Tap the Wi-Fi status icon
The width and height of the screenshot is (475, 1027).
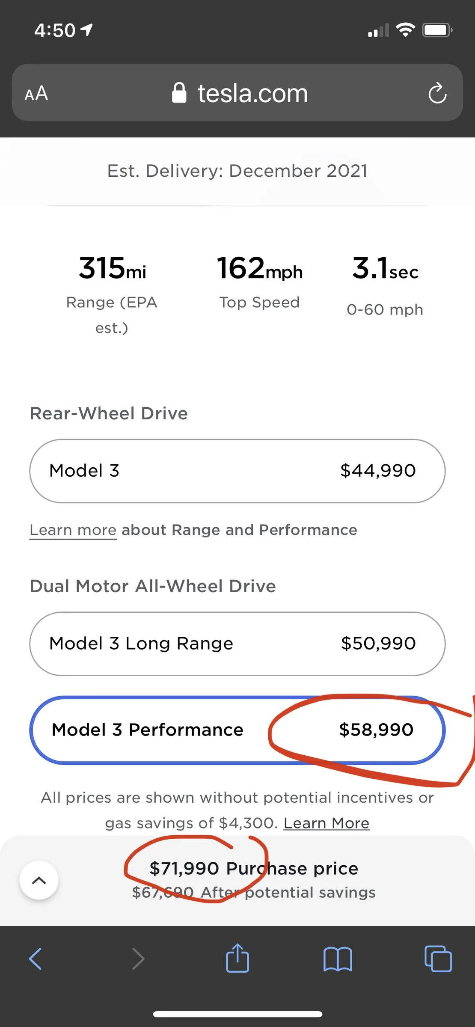coord(405,30)
